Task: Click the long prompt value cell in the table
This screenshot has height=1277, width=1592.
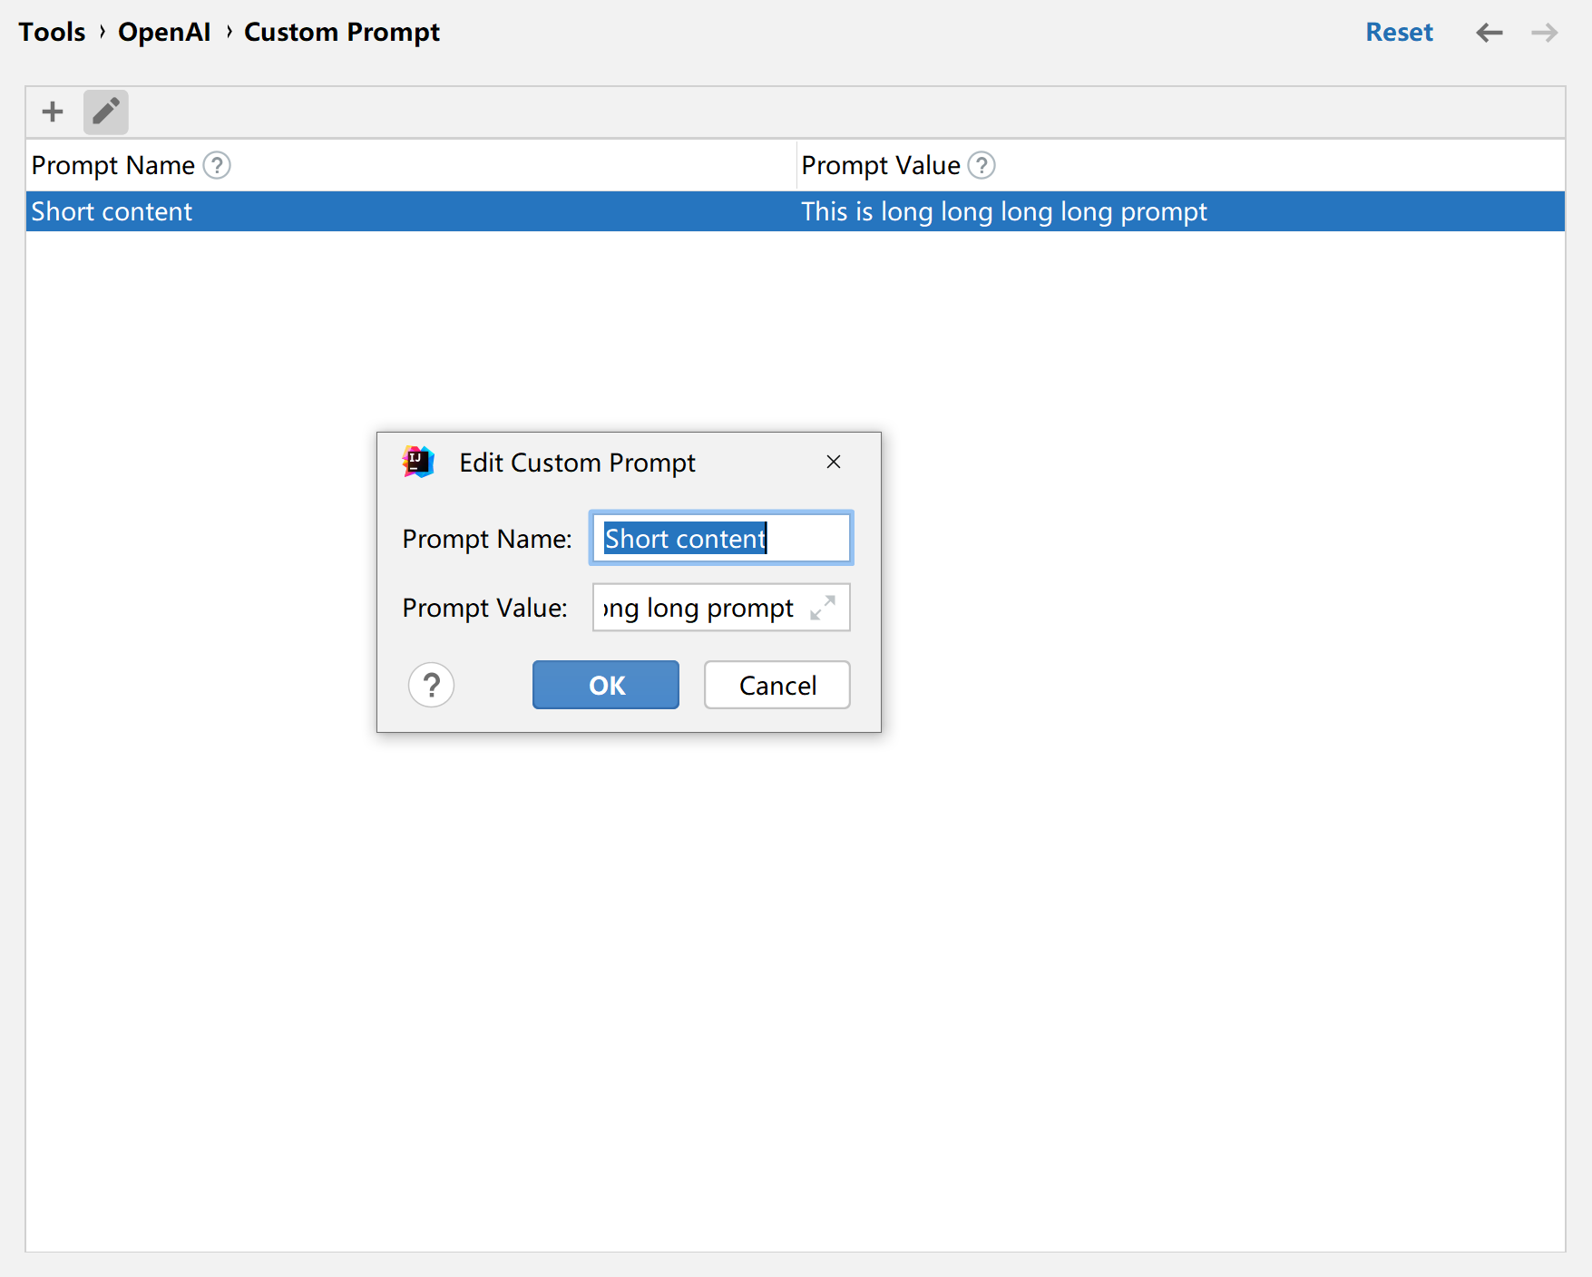Action: point(1003,210)
